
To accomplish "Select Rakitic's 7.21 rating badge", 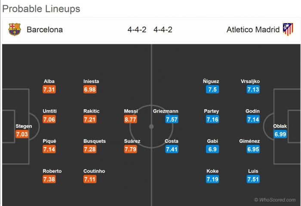I will [x=90, y=120].
